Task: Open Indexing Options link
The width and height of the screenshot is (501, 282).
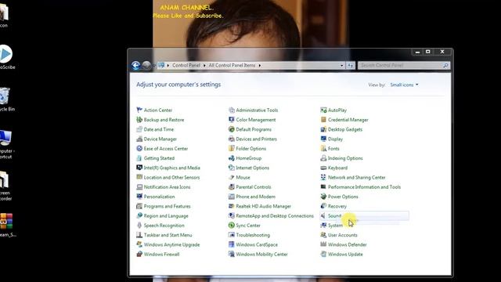Action: click(x=345, y=158)
